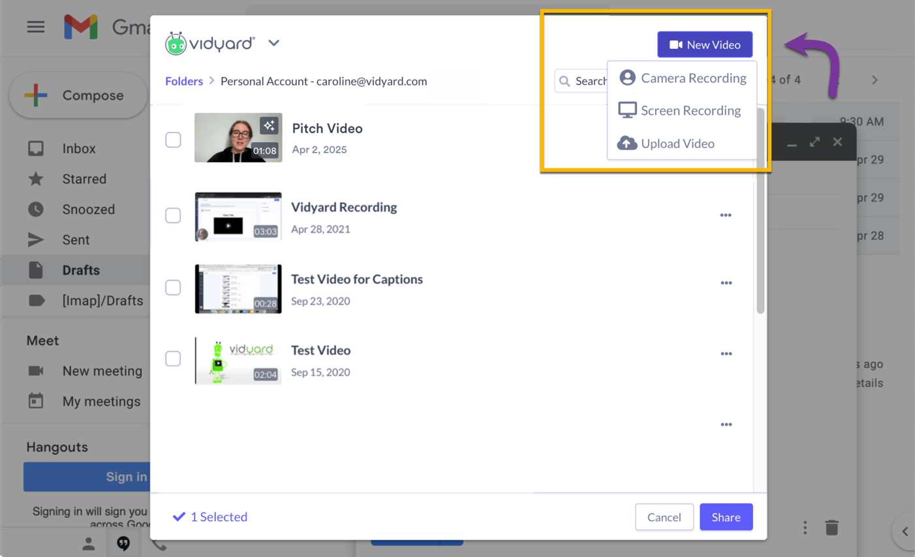Click the New meeting camera icon
This screenshot has height=557, width=915.
tap(36, 371)
